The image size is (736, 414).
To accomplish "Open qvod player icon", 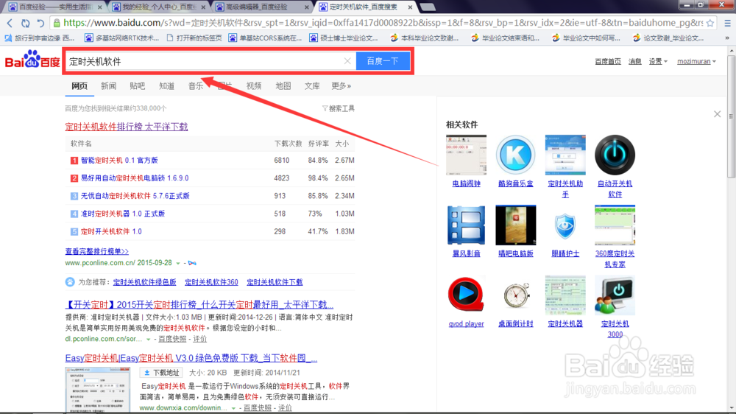I will click(466, 295).
